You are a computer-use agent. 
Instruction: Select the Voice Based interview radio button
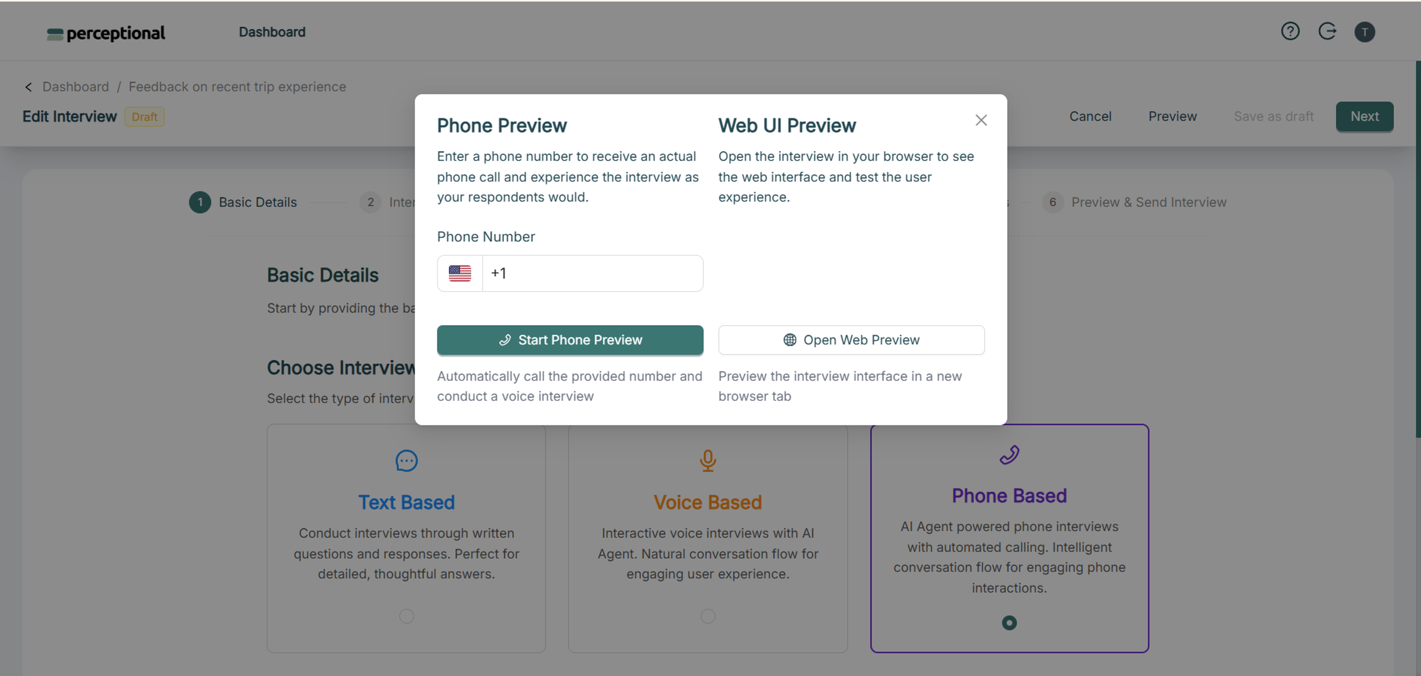click(708, 616)
